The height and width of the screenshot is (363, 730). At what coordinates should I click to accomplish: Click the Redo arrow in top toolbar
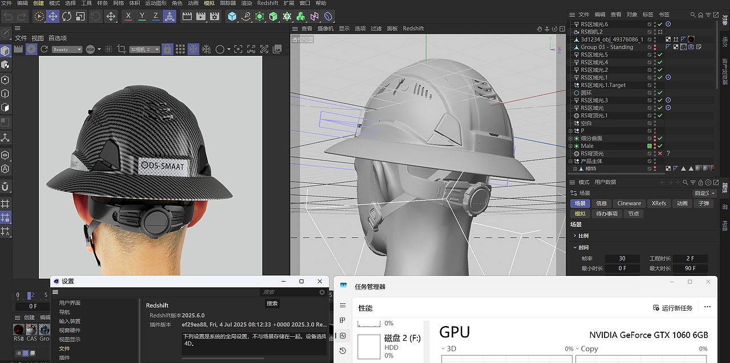tap(22, 16)
